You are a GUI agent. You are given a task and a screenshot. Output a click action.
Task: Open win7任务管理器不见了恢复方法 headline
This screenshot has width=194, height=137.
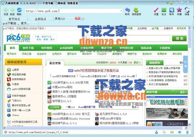96,71
